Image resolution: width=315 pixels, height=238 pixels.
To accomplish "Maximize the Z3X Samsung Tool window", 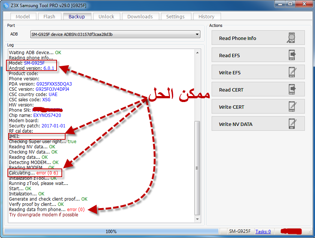I will tap(290, 4).
